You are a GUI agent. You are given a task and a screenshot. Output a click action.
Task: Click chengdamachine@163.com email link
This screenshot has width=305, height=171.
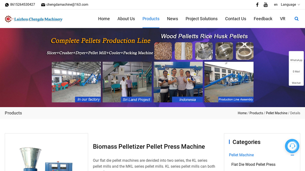point(67,5)
